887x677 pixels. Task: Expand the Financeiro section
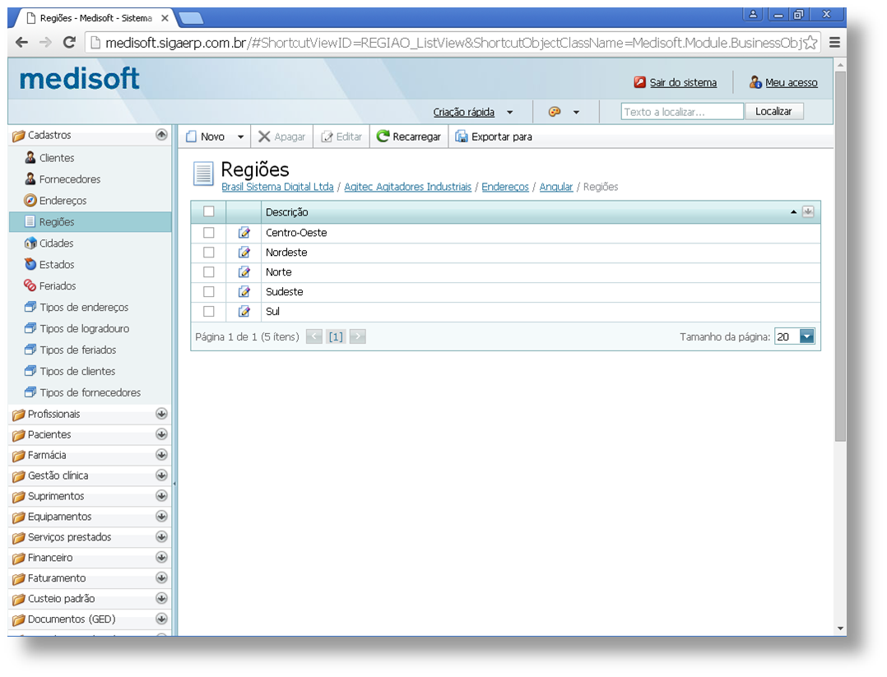click(161, 557)
